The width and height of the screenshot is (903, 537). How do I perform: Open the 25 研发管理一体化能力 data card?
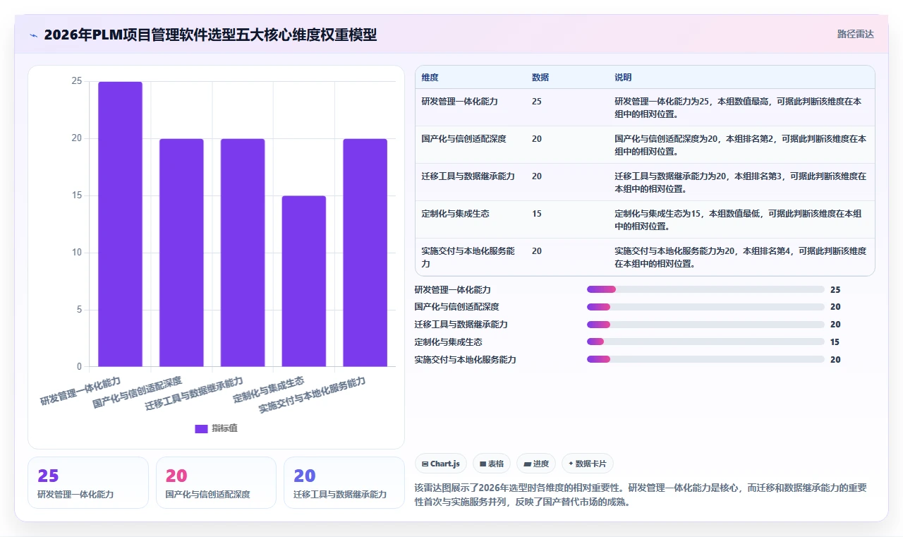(x=88, y=483)
